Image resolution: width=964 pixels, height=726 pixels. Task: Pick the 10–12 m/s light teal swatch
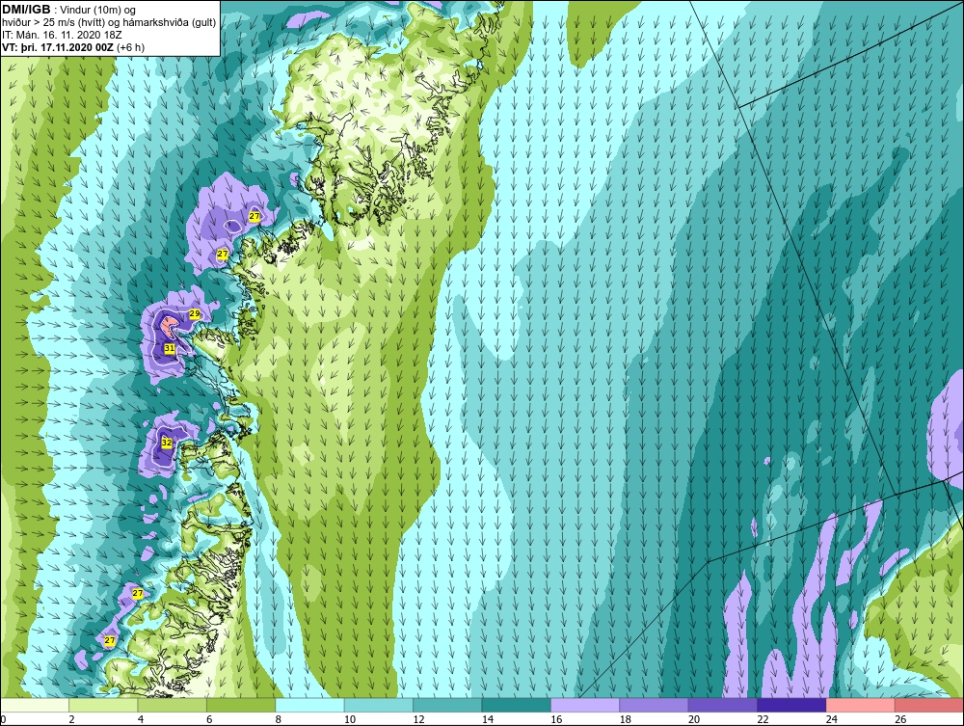(x=379, y=705)
